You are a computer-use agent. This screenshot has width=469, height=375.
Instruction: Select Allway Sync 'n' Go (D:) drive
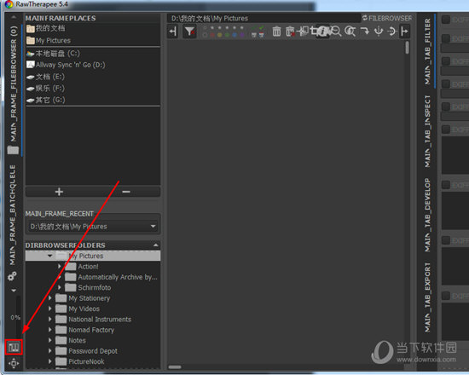click(x=93, y=65)
